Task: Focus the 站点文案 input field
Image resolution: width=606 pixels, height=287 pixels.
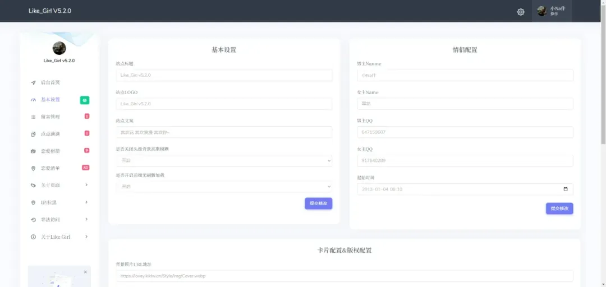Action: click(x=224, y=132)
